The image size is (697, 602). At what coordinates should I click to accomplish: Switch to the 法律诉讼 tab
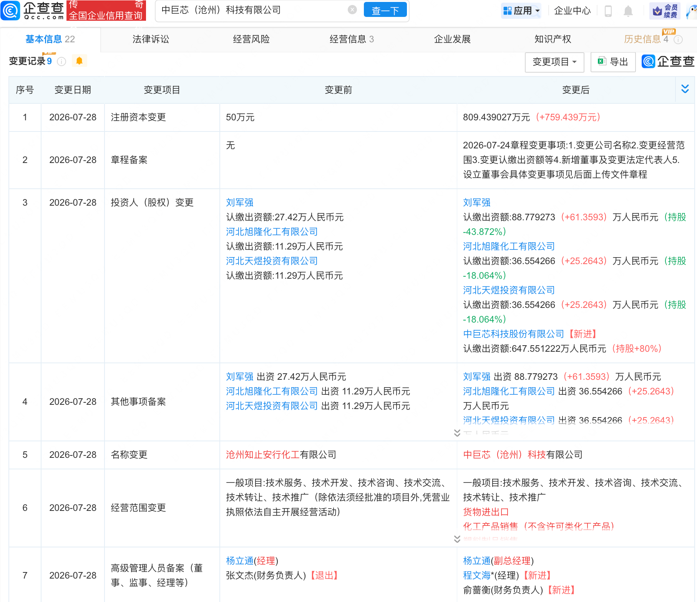click(151, 39)
